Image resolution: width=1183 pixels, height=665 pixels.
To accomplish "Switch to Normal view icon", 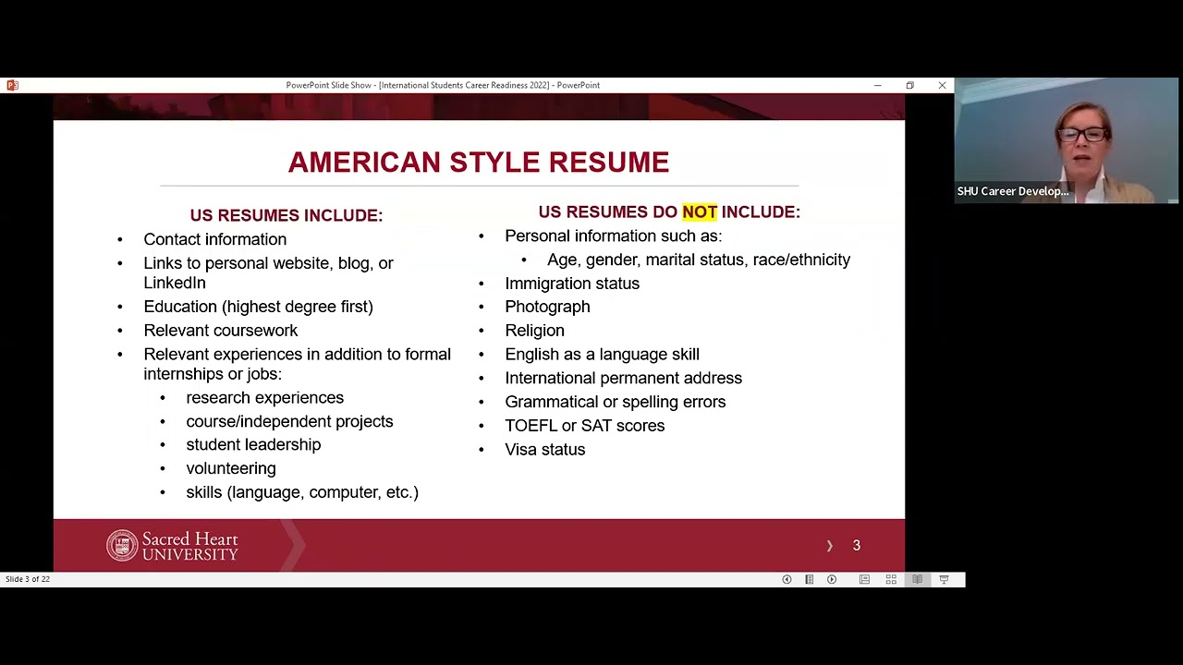I will (x=864, y=579).
